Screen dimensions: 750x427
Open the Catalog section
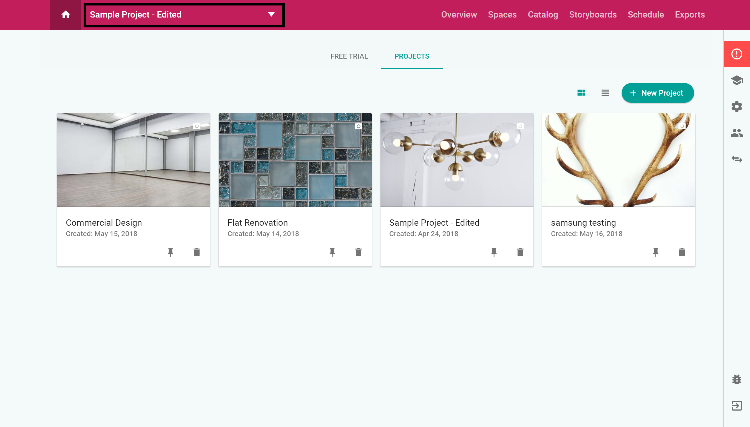point(543,15)
